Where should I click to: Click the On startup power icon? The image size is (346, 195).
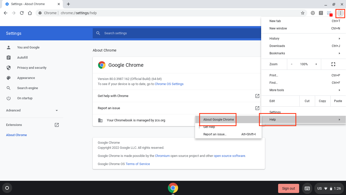tap(9, 98)
